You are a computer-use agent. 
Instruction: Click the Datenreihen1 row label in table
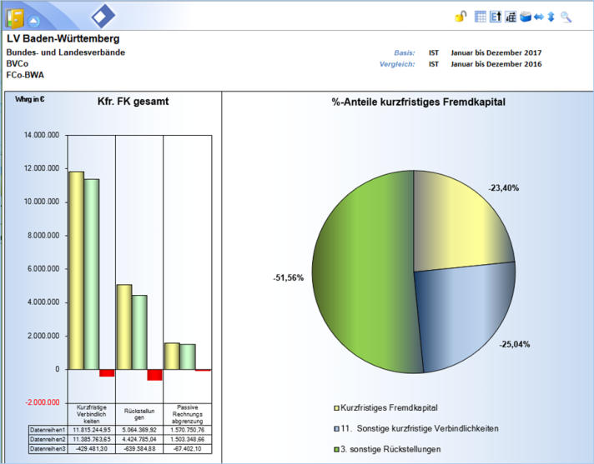(x=47, y=428)
